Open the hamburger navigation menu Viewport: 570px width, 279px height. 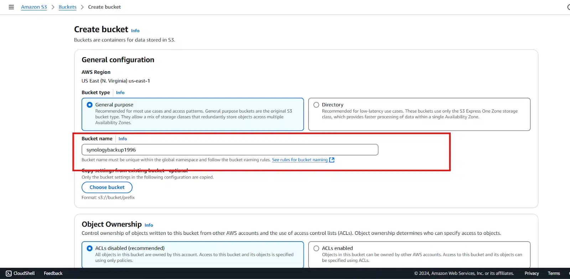pos(11,7)
